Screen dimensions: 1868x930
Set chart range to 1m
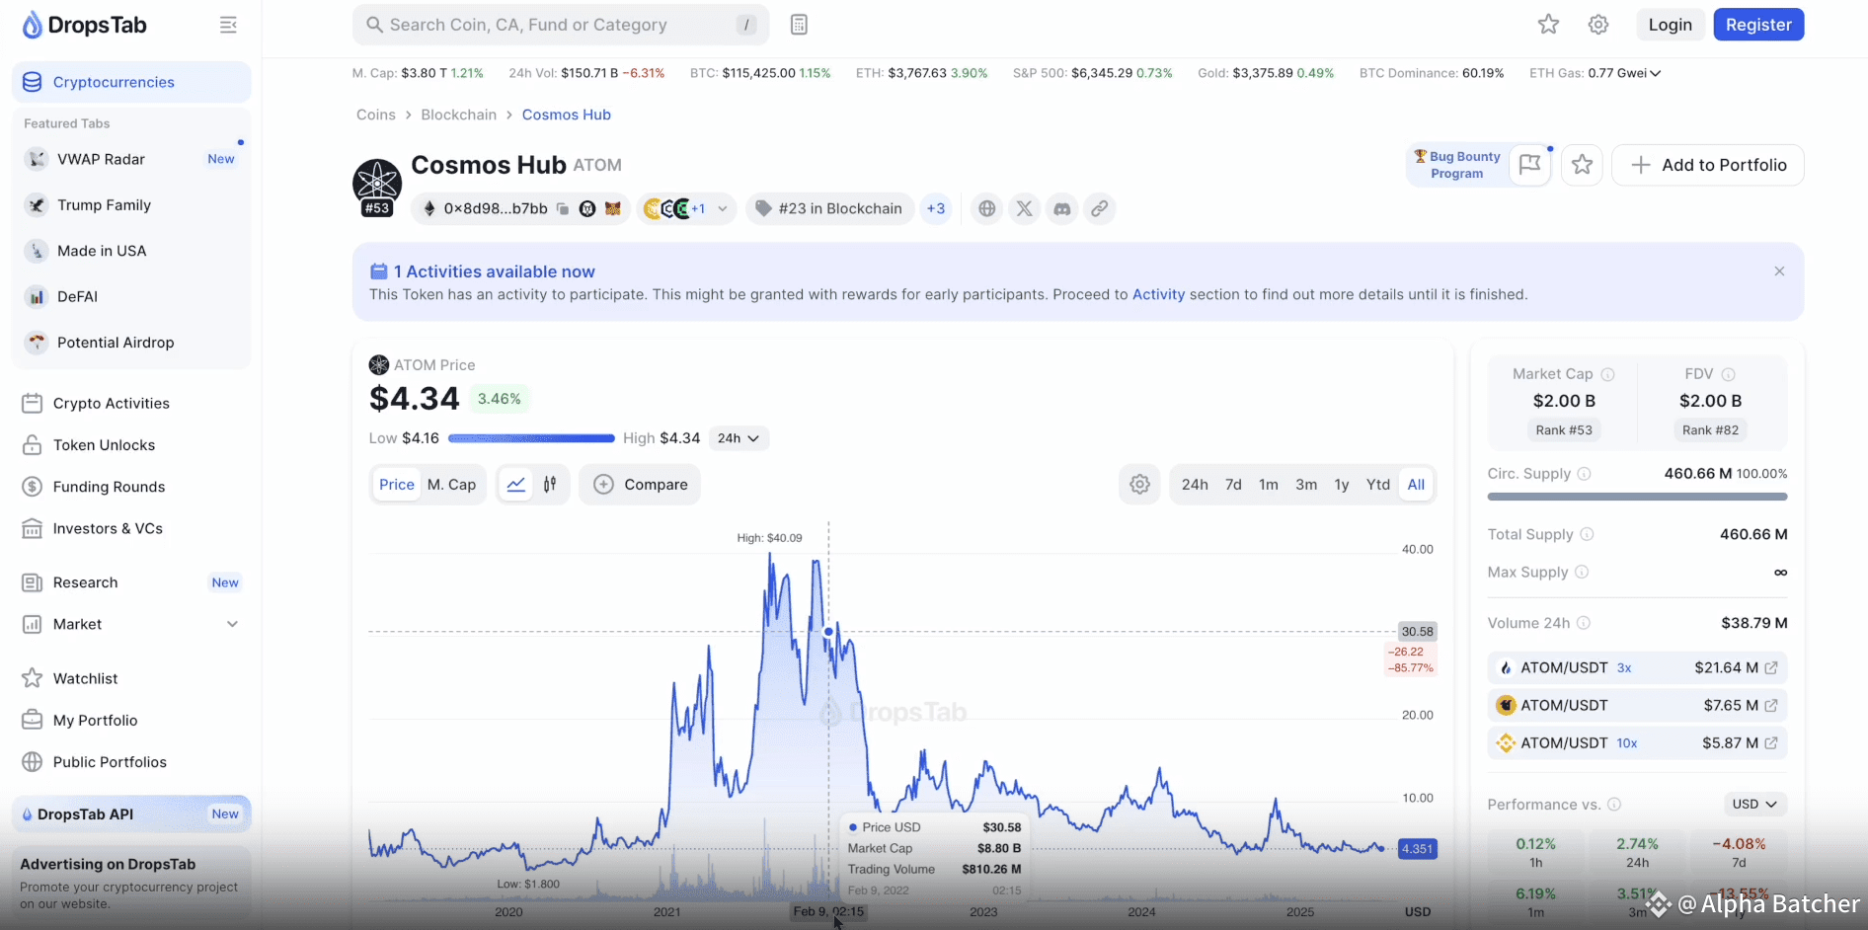[1269, 485]
